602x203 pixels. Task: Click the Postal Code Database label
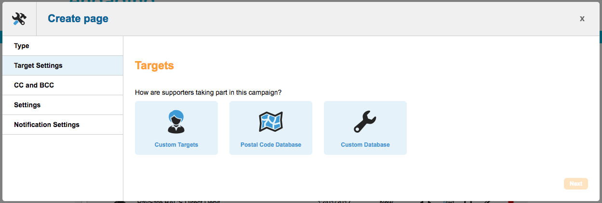(x=271, y=145)
